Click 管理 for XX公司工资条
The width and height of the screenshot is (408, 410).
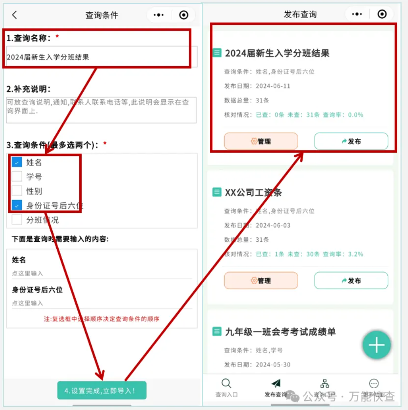261,281
